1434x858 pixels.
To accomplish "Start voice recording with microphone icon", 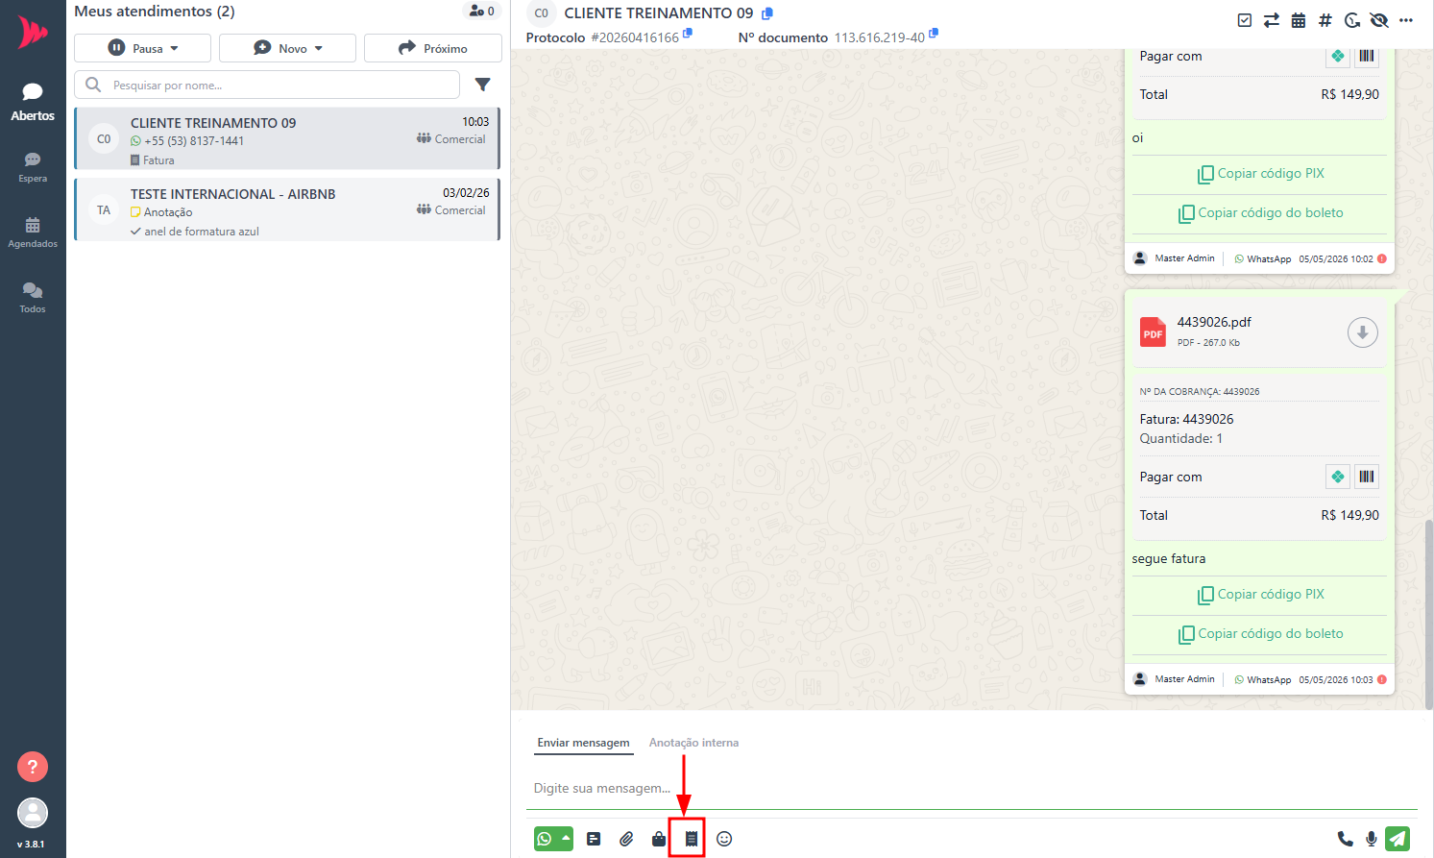I will (1372, 839).
